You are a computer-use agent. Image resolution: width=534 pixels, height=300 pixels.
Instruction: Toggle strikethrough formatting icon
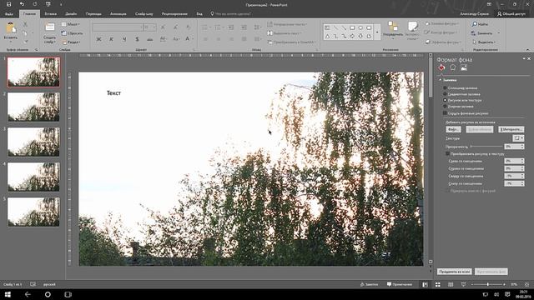point(150,39)
